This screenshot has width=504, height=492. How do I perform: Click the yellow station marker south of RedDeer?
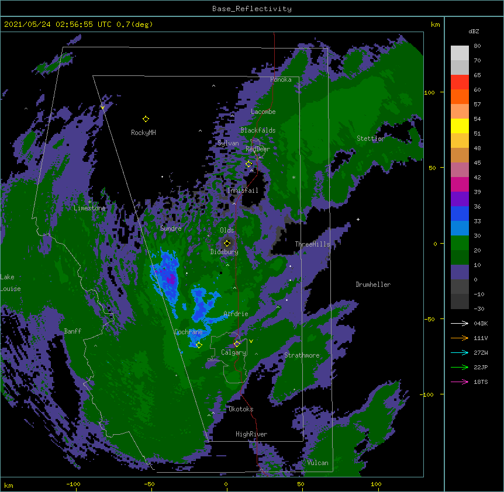pyautogui.click(x=248, y=164)
